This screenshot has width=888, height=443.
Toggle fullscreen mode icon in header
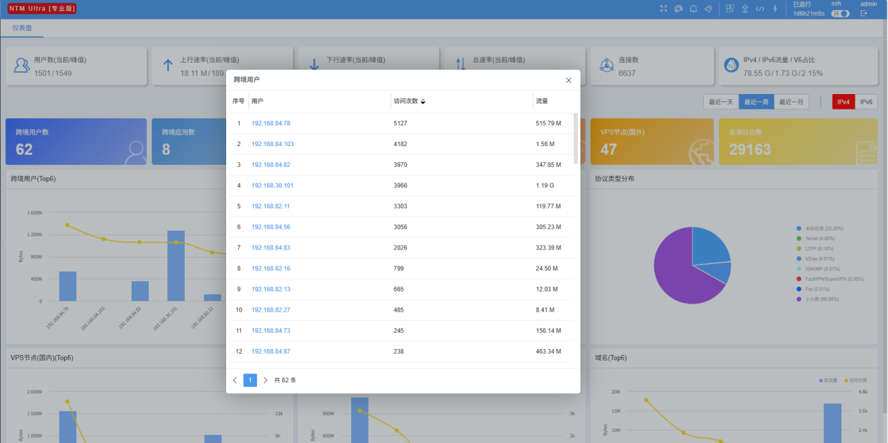[x=663, y=9]
